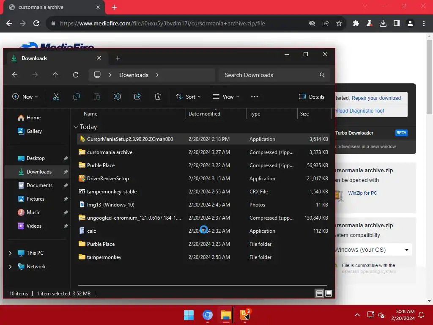Click the Delete trash icon in Explorer
This screenshot has height=325, width=433.
click(158, 96)
